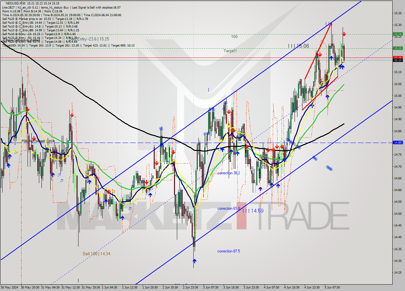
Task: Click the green 'Target1' label
Action: pos(230,51)
